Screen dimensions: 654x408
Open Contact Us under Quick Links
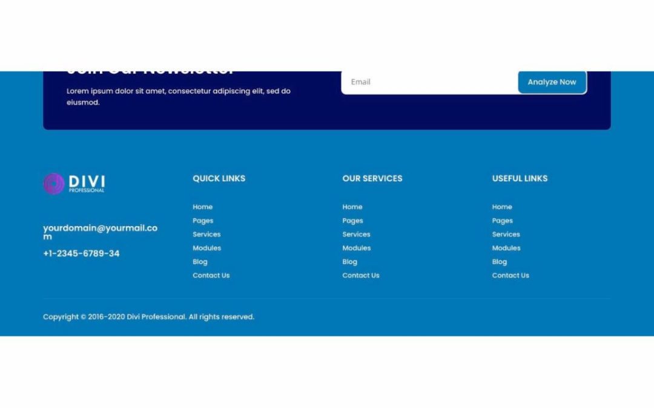(211, 276)
